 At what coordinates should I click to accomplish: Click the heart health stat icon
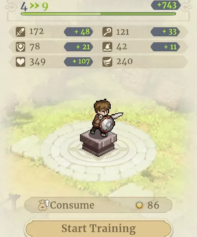coord(20,62)
